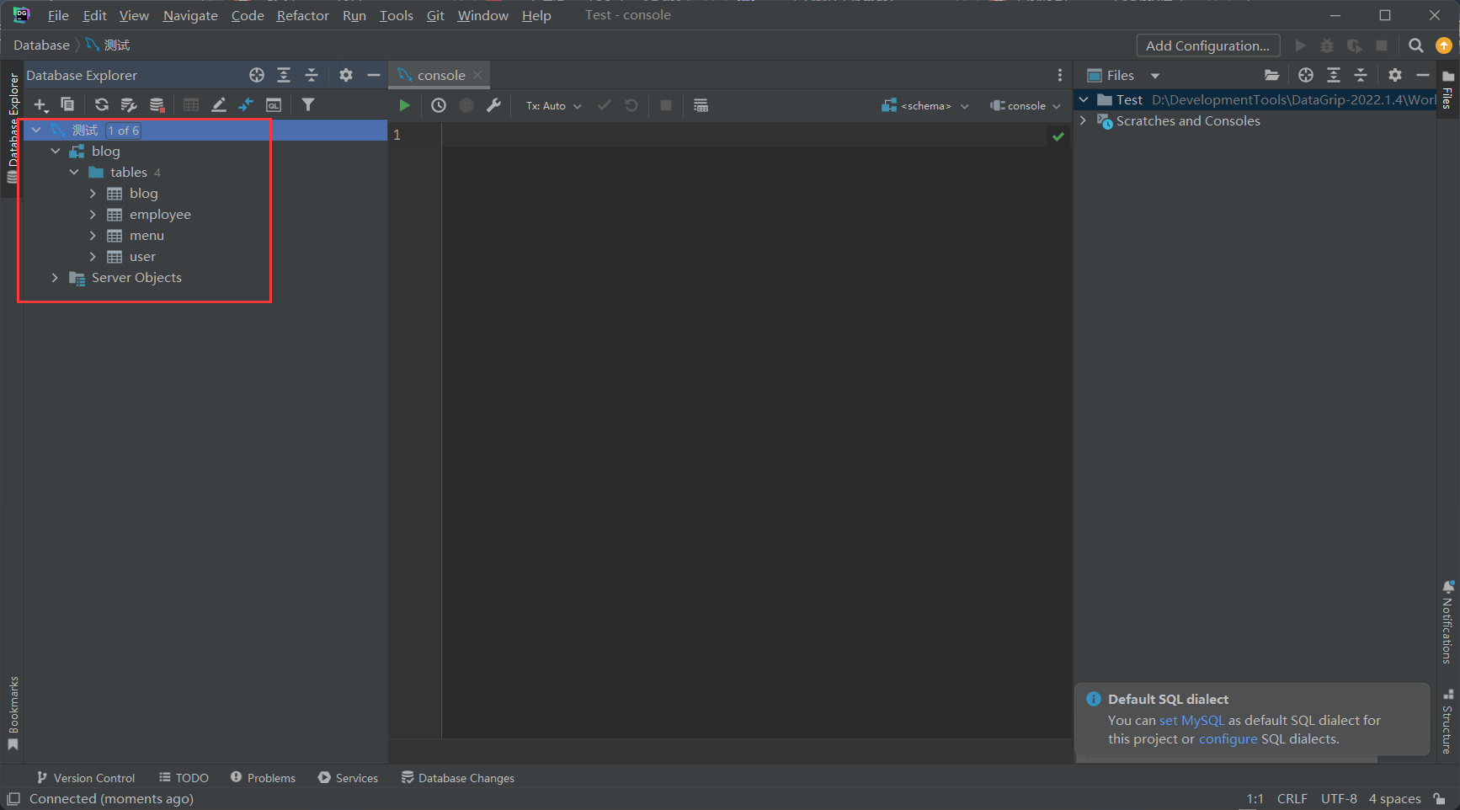Expand the Server Objects node
Viewport: 1460px width, 810px height.
coord(56,278)
